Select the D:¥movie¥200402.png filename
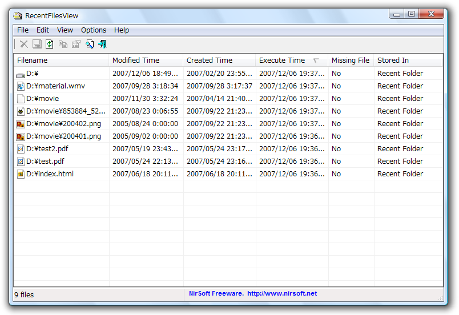459x315 pixels. point(63,124)
